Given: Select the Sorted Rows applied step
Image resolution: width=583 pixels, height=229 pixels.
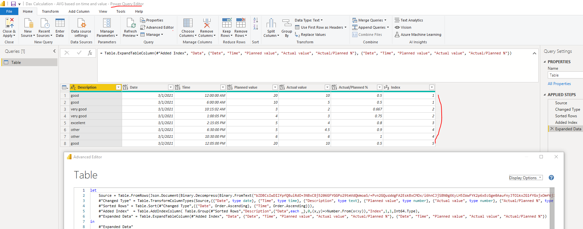Looking at the screenshot, I should click(565, 116).
